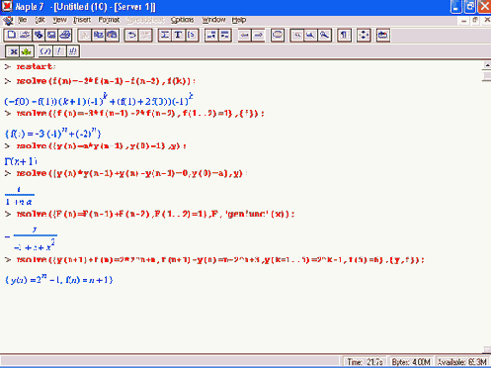Screen dimensions: 491x368
Task: Toggle nonprinting characters with pilcrow icon
Action: point(344,35)
